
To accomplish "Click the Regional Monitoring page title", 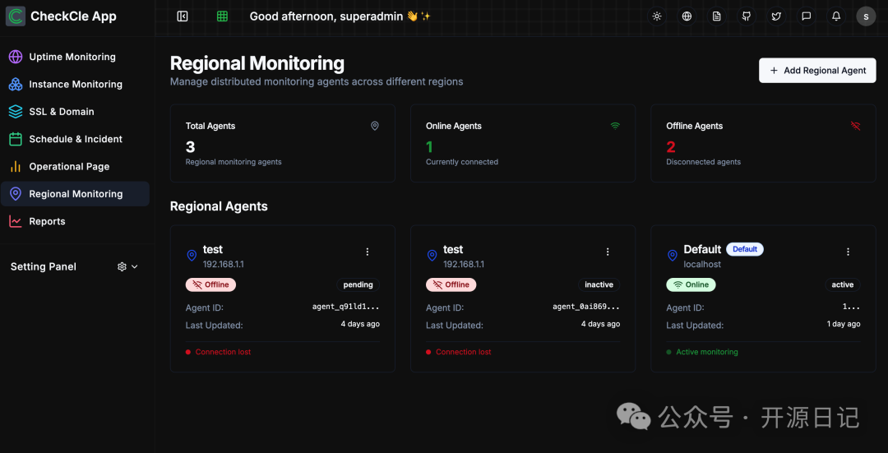I will pyautogui.click(x=257, y=63).
